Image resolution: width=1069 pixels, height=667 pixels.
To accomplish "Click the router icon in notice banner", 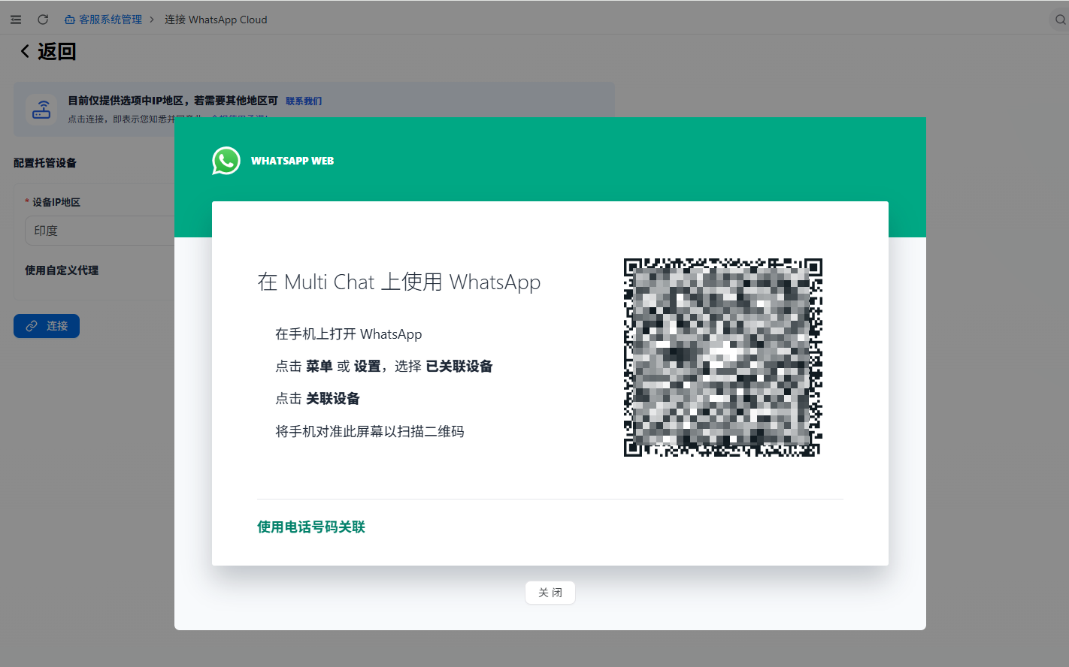I will click(x=41, y=110).
